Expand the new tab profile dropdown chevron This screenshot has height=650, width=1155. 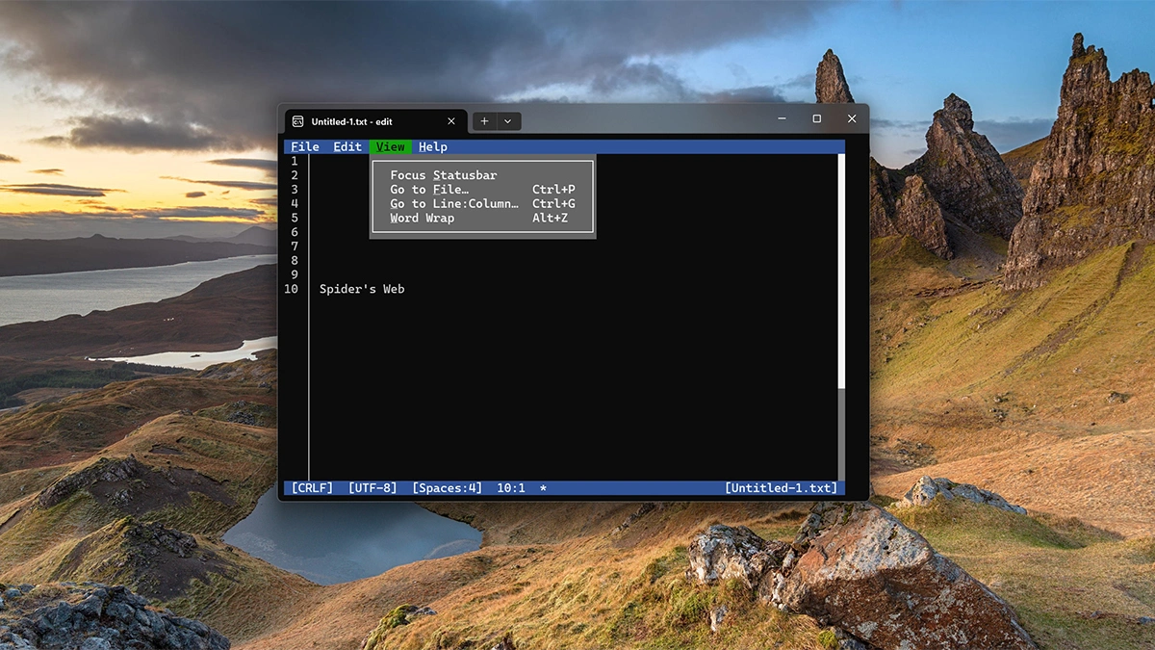point(508,121)
